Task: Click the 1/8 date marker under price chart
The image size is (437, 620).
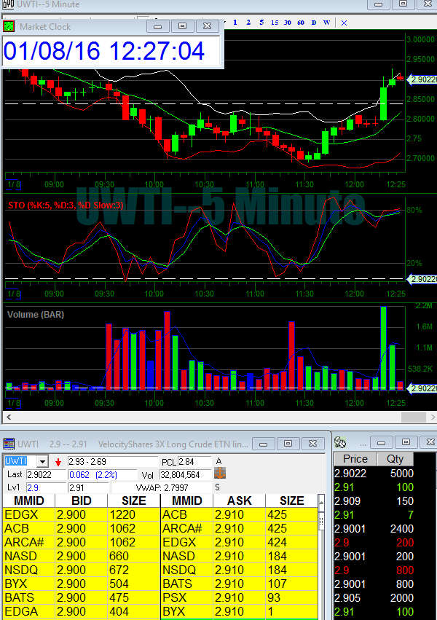Action: click(13, 184)
